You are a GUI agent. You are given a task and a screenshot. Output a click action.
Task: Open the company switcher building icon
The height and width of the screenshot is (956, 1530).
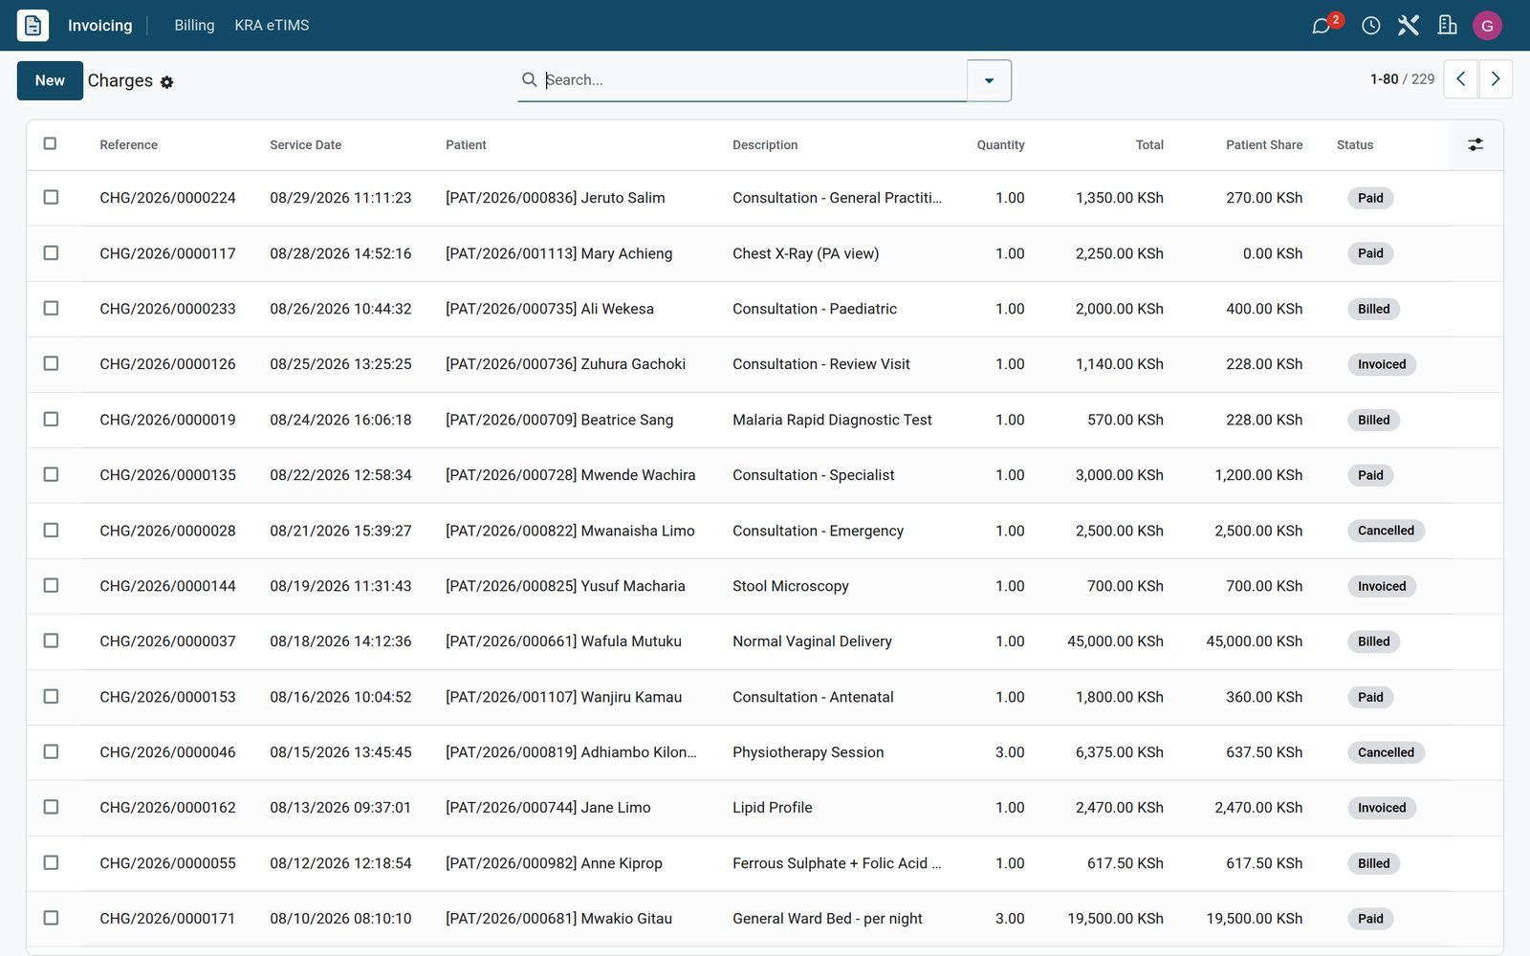click(x=1448, y=26)
